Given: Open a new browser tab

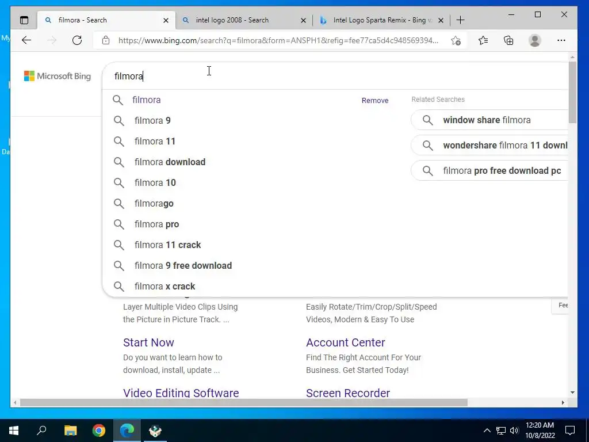Looking at the screenshot, I should click(x=460, y=20).
